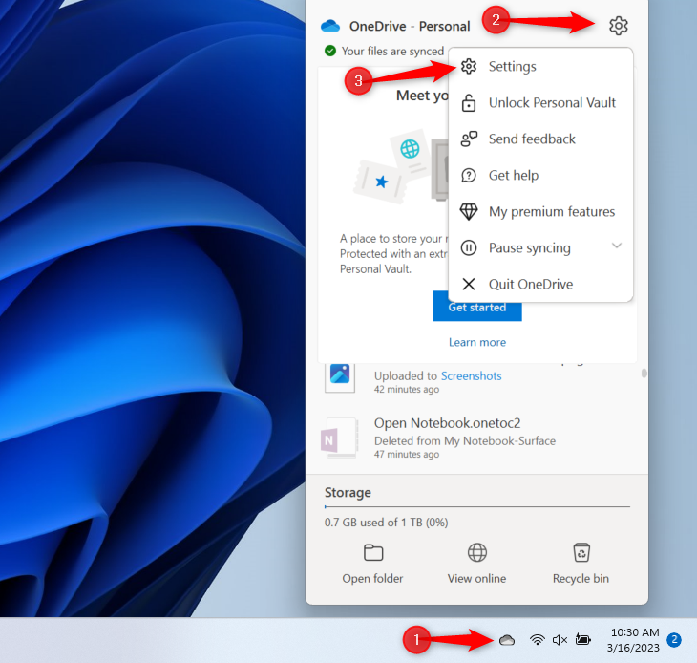Click the Learn more link
Viewport: 697px width, 663px height.
tap(477, 342)
